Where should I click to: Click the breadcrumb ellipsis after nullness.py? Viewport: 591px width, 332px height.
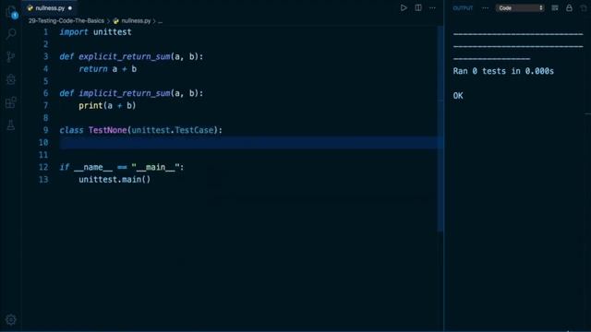tap(160, 21)
